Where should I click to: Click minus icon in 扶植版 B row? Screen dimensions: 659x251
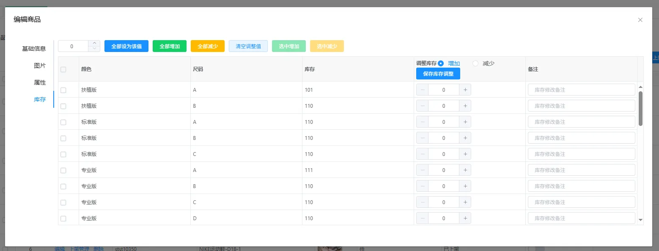coord(423,106)
